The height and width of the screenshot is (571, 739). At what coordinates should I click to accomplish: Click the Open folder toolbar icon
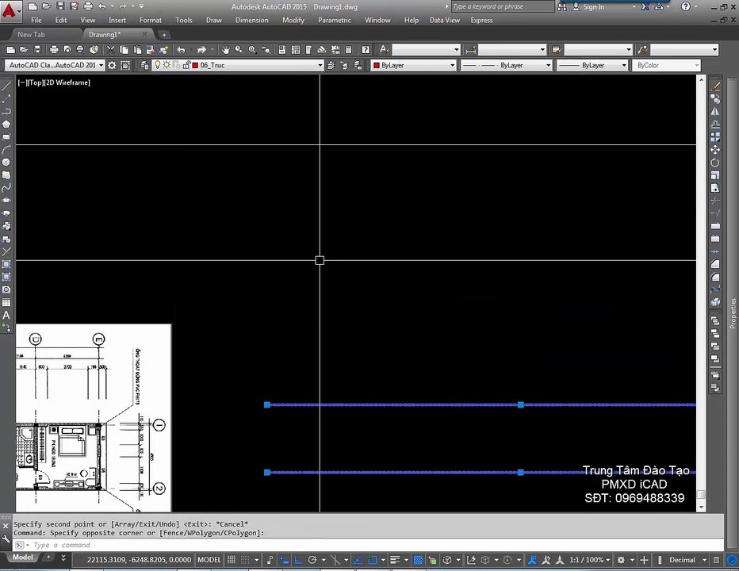click(24, 49)
